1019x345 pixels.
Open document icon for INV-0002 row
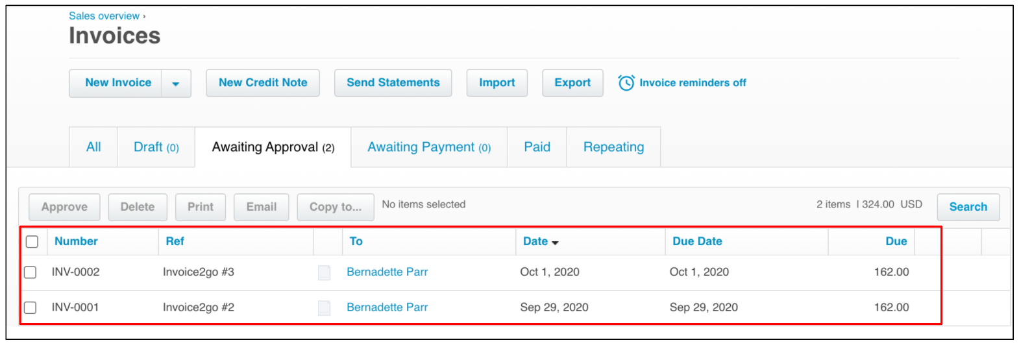325,272
